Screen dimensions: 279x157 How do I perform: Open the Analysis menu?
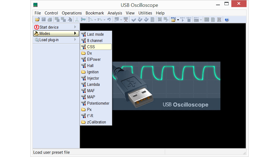tap(115, 13)
